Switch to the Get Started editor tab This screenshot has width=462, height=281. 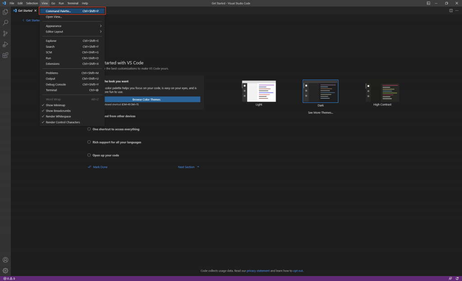25,11
